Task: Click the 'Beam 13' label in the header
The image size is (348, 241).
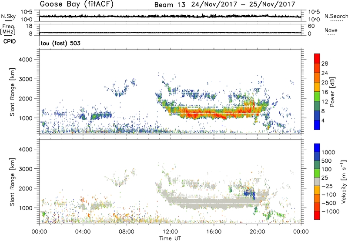Action: [170, 5]
